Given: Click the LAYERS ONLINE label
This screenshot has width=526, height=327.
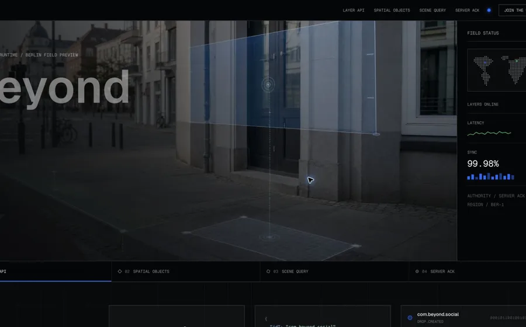Looking at the screenshot, I should [483, 104].
